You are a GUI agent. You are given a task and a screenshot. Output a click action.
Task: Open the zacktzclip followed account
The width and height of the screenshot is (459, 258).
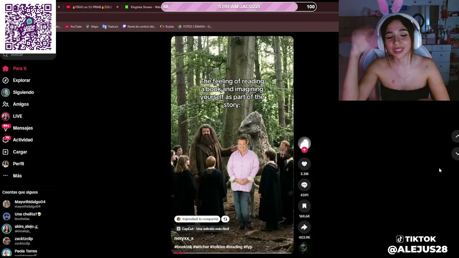point(18,241)
